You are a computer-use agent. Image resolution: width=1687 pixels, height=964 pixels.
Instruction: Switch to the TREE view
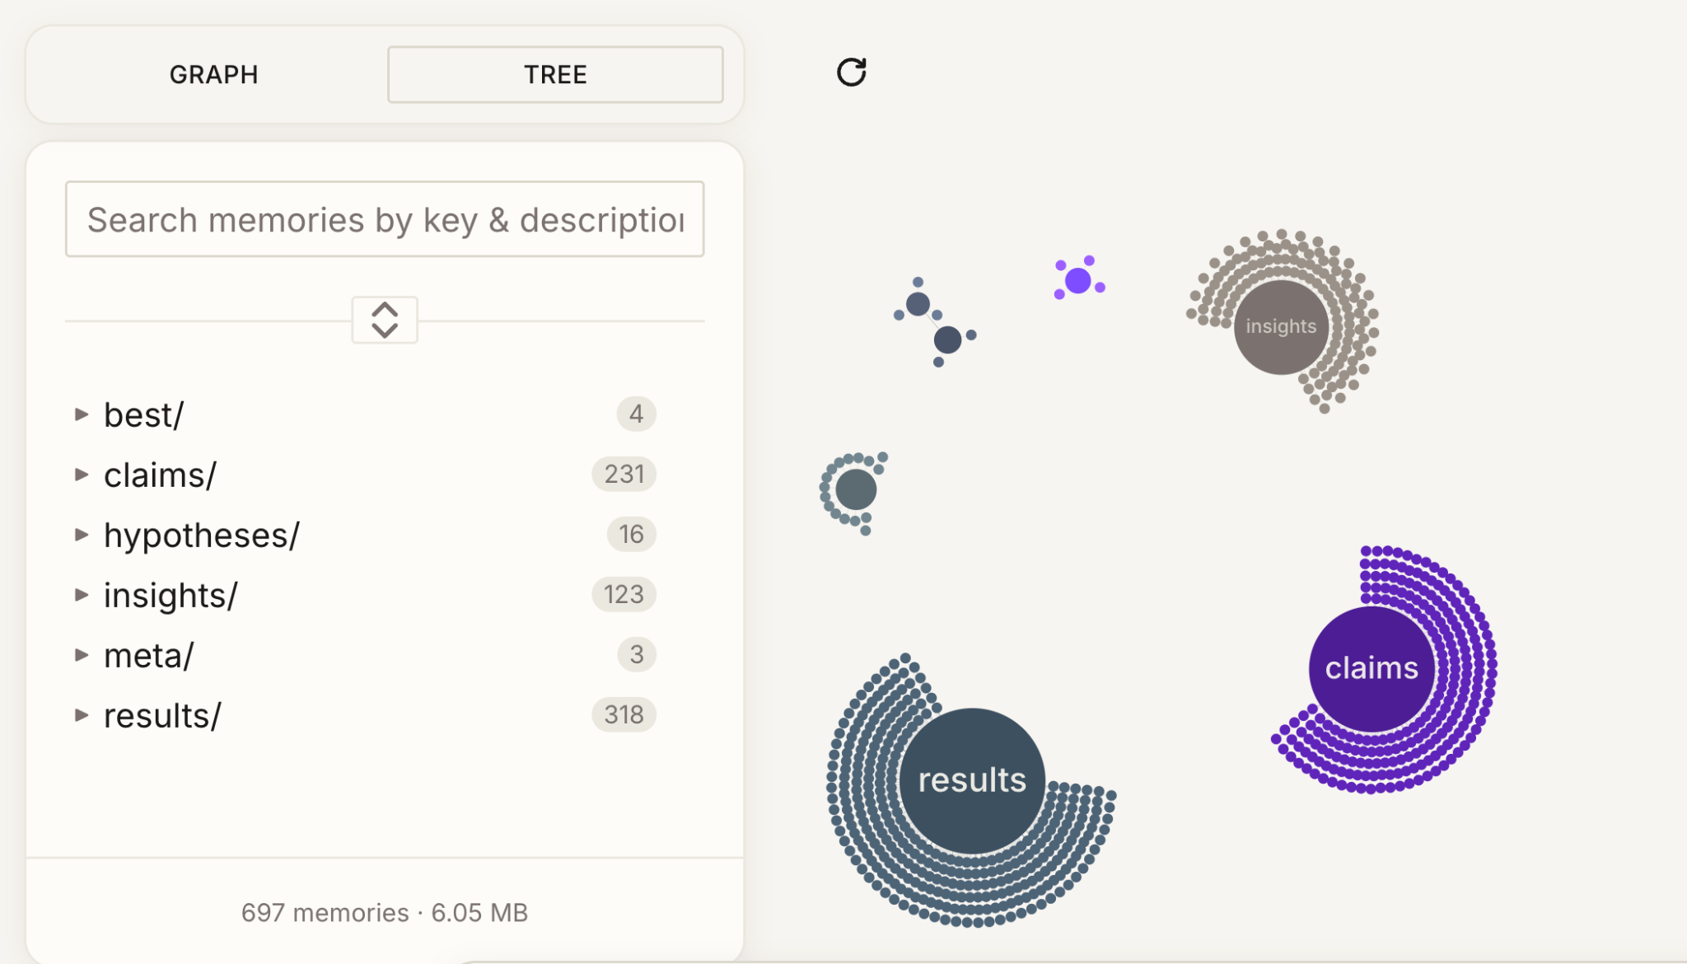pos(555,74)
